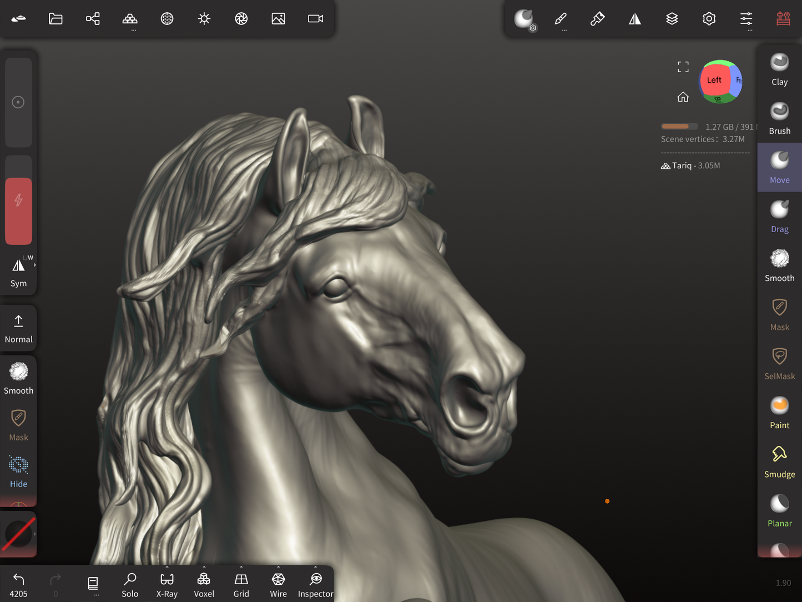
Task: Expand the Voxel remesh options
Action: pyautogui.click(x=204, y=568)
